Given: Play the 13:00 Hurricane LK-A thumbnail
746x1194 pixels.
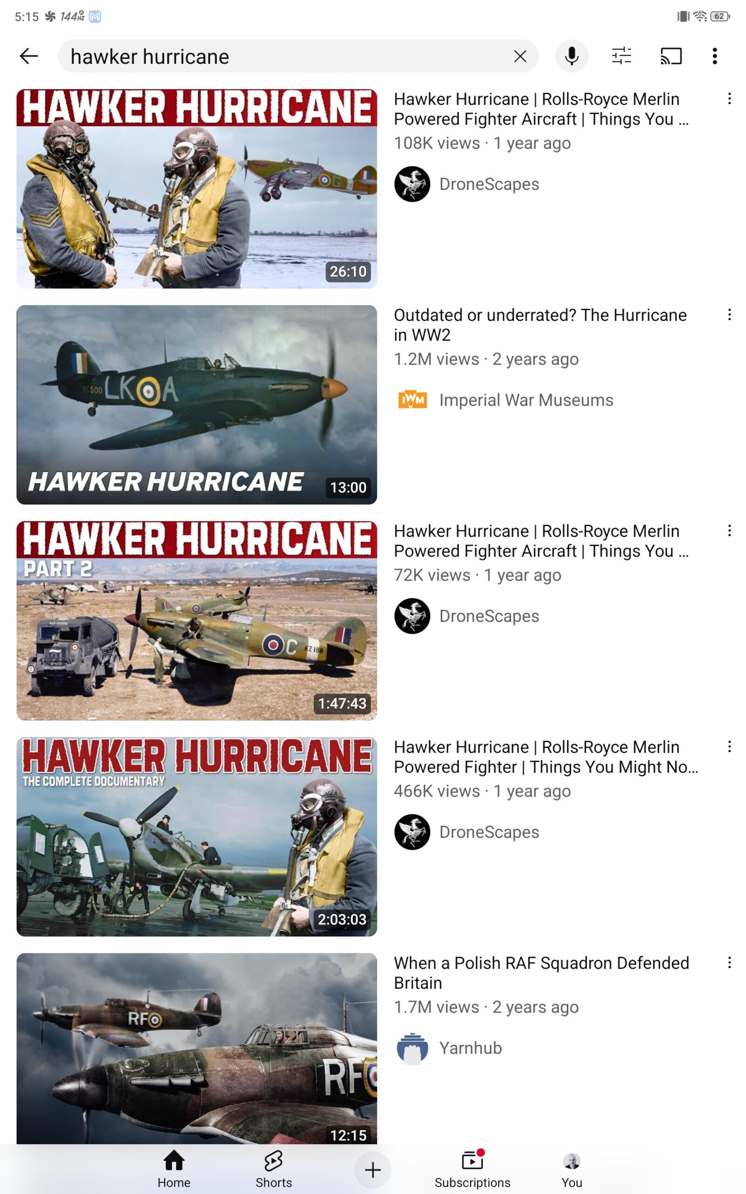Looking at the screenshot, I should 196,404.
